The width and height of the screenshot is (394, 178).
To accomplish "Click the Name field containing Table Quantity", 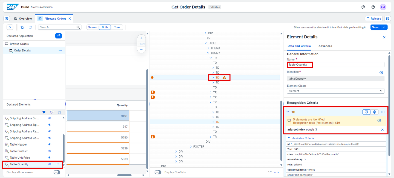I will (336, 65).
